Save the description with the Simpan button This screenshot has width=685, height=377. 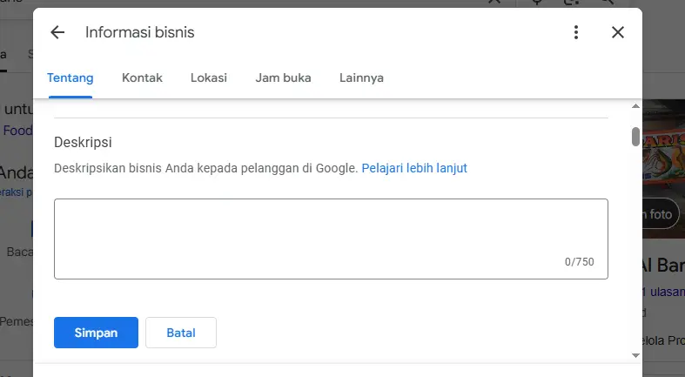pos(96,333)
